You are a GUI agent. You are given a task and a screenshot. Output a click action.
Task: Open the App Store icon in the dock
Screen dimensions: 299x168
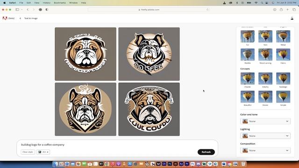click(130, 164)
